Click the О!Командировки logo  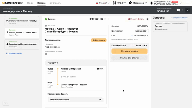[x=13, y=3]
